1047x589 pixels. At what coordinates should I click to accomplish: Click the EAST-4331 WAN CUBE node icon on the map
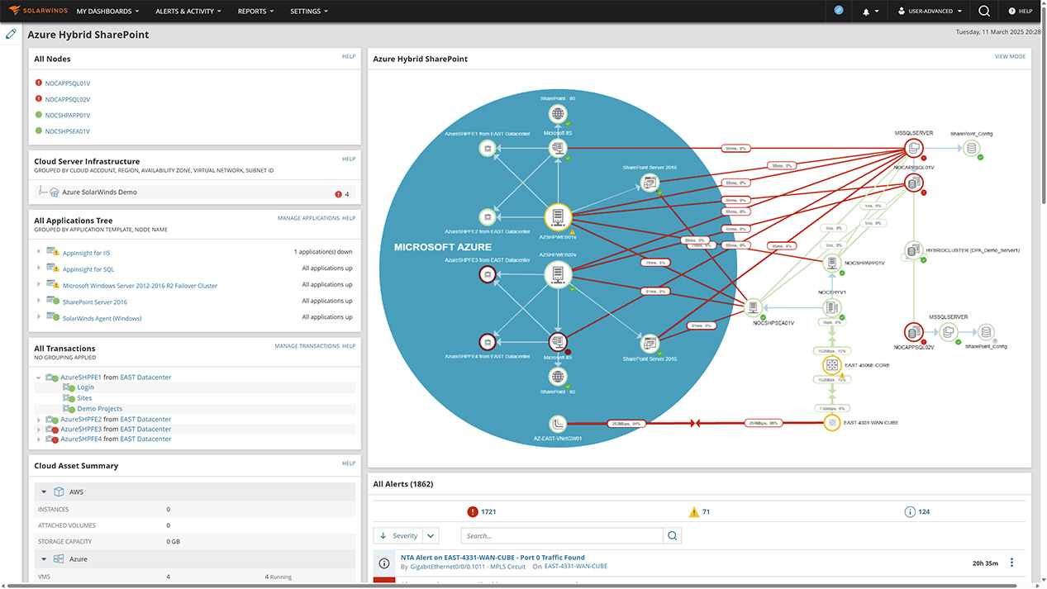(x=832, y=421)
